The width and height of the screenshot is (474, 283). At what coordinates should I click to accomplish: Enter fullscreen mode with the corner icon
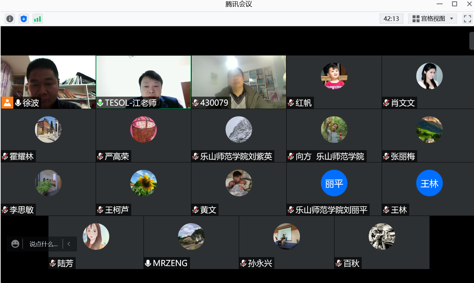(467, 19)
